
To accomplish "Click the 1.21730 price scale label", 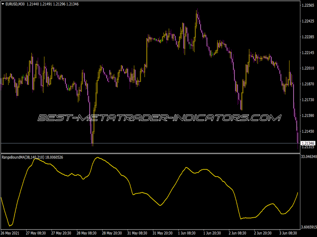I will click(x=308, y=100).
